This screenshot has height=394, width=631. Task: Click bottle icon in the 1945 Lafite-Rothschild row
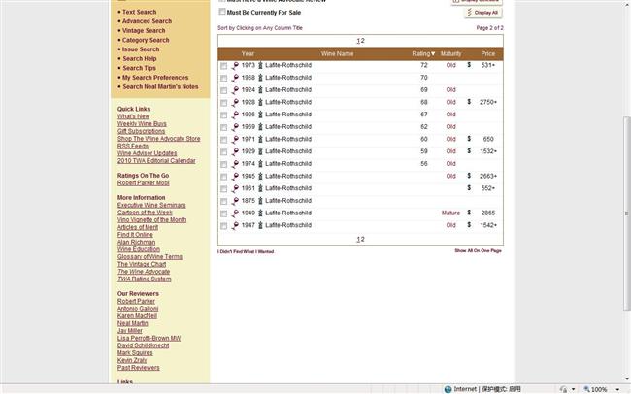click(260, 177)
